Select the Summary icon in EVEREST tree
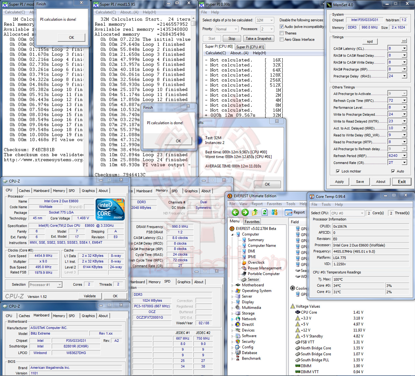 (244, 240)
